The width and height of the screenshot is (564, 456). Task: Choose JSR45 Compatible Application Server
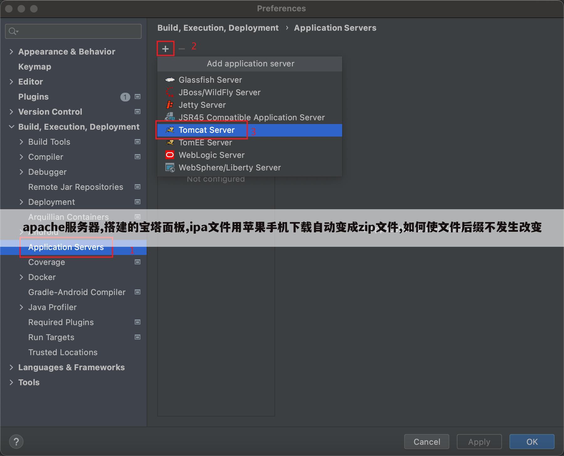pos(251,117)
